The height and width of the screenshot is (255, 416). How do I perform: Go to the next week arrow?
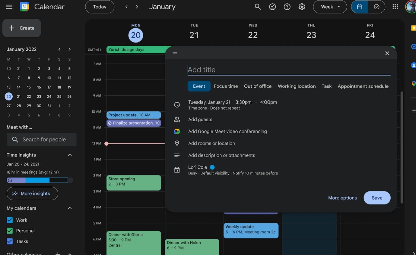pyautogui.click(x=137, y=7)
